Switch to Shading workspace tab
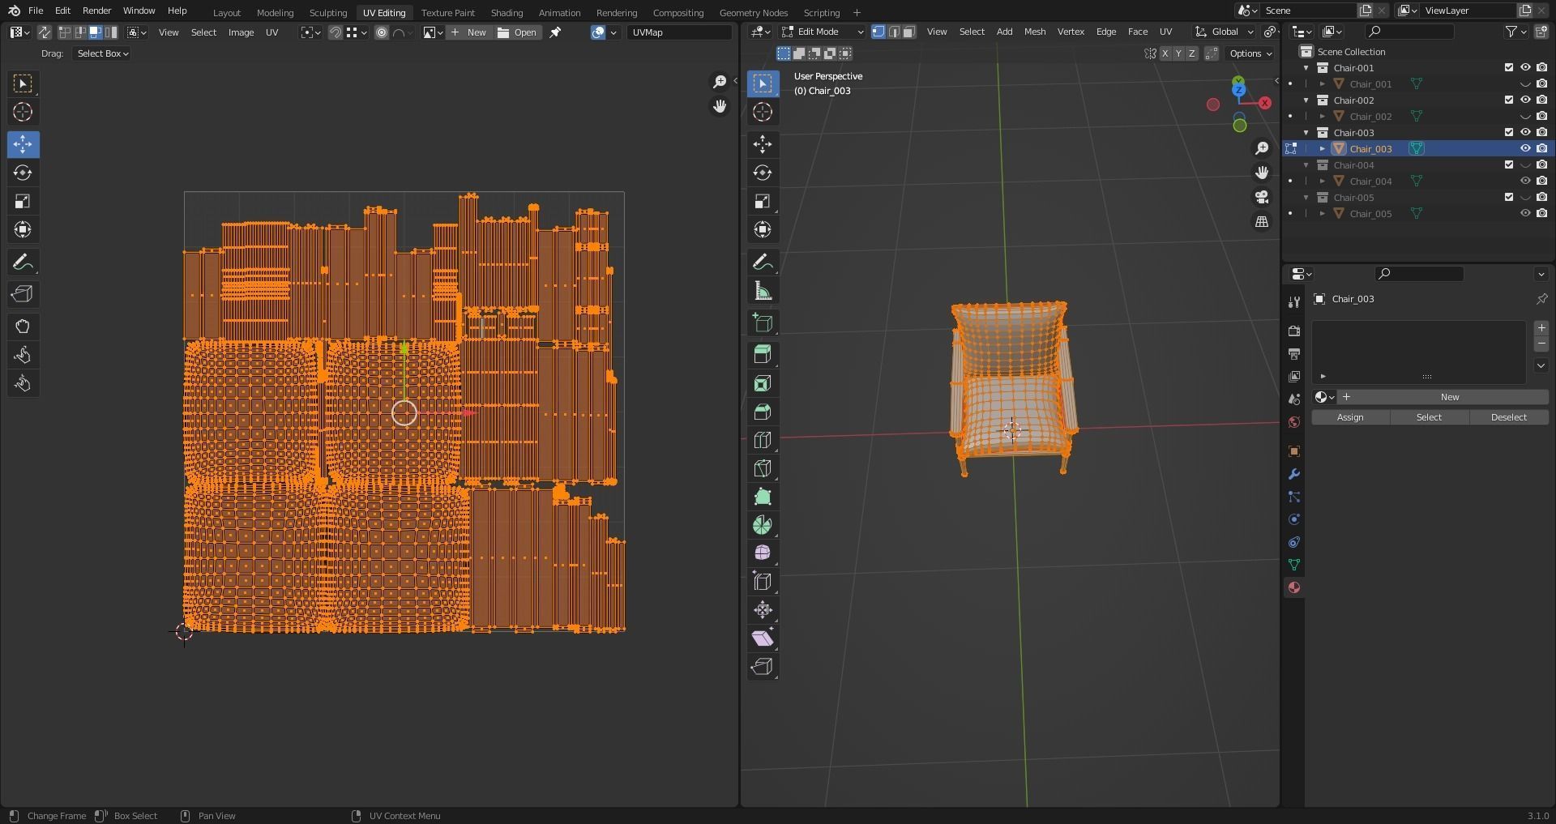Screen dimensions: 1556x824 507,12
